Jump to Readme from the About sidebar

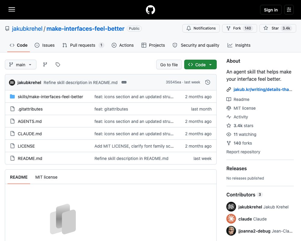pos(241,99)
